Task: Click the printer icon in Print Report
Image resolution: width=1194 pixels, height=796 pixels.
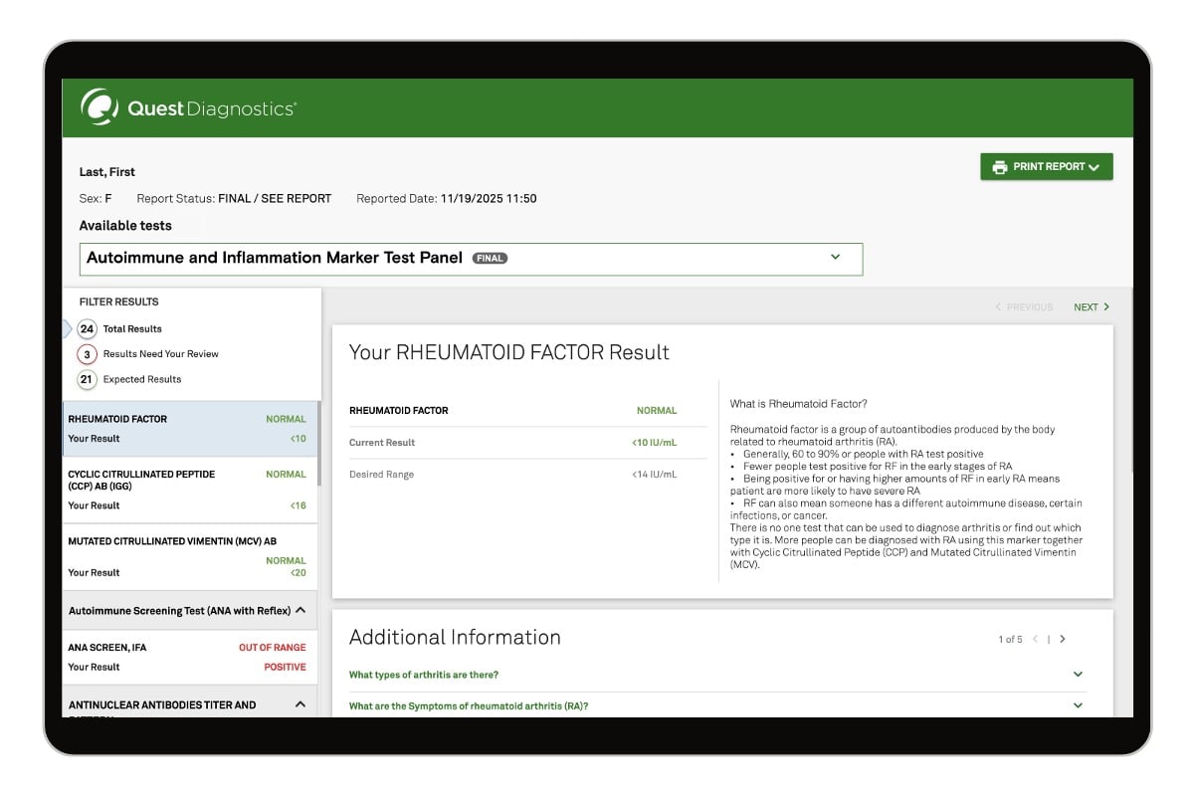Action: [999, 167]
